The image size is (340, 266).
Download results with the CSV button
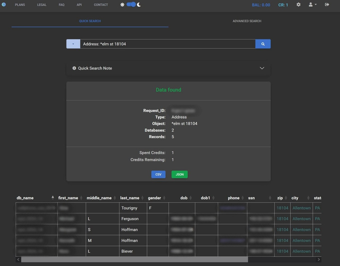(x=158, y=174)
